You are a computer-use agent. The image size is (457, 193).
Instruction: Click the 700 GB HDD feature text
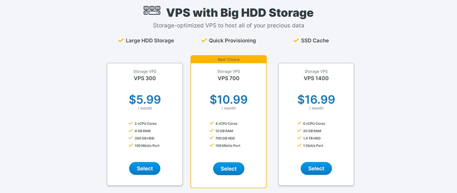tap(225, 138)
